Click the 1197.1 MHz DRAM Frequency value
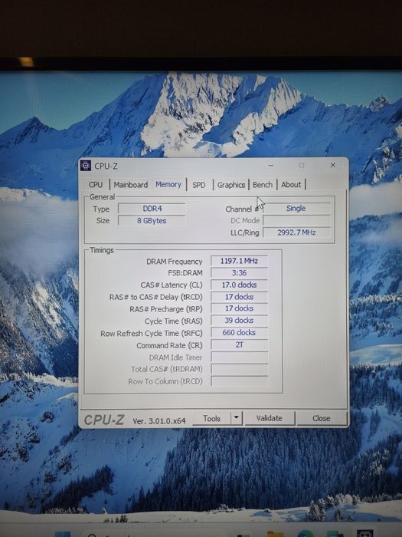402x537 pixels. tap(239, 261)
